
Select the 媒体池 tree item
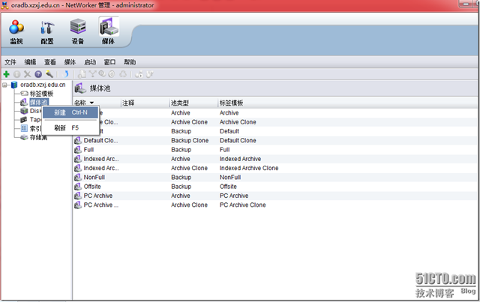39,102
